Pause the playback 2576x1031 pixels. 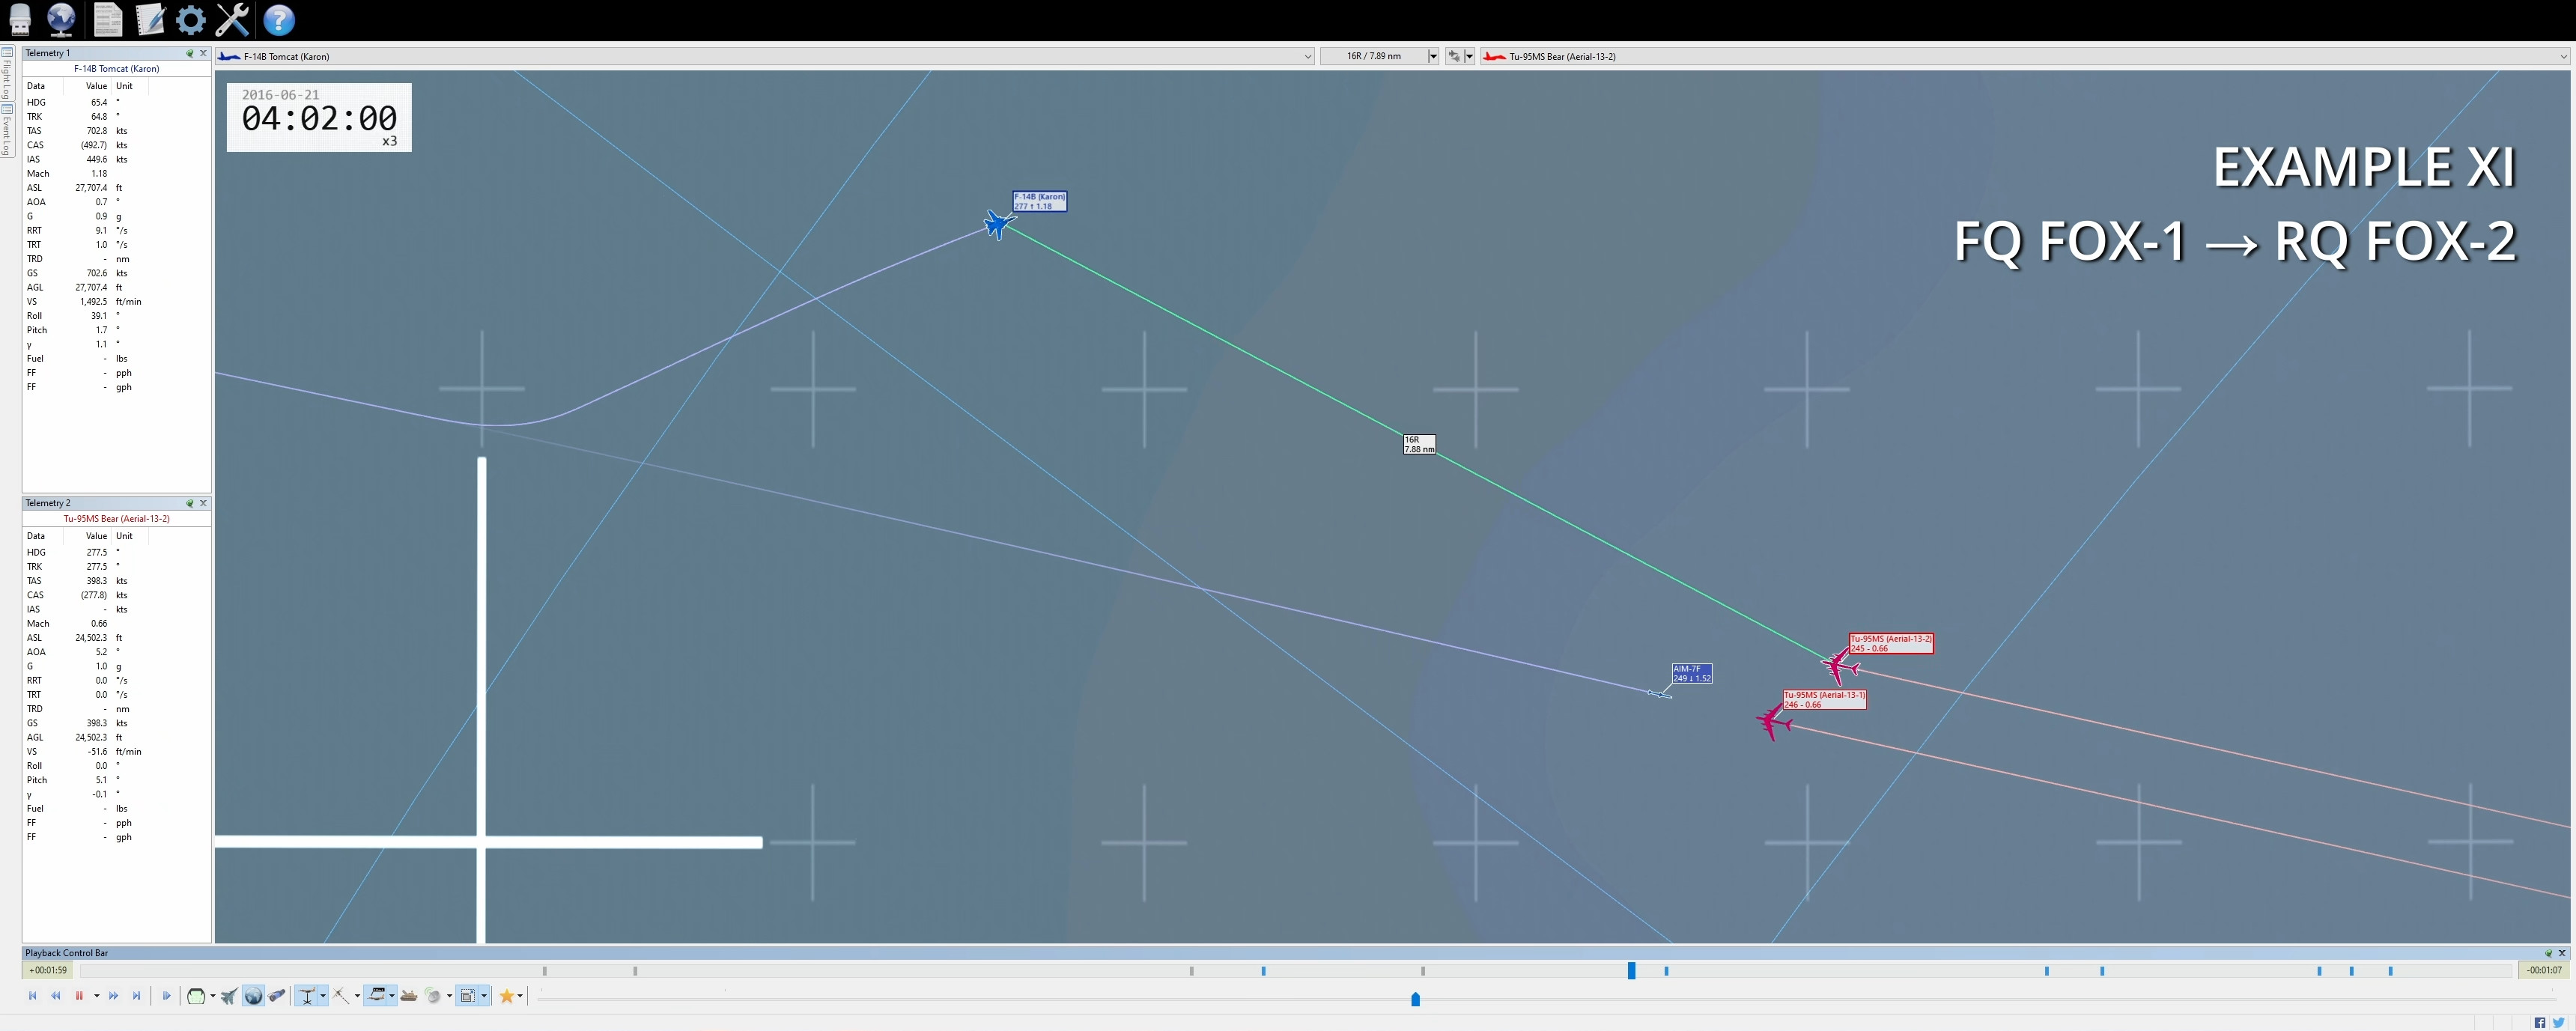(x=79, y=996)
